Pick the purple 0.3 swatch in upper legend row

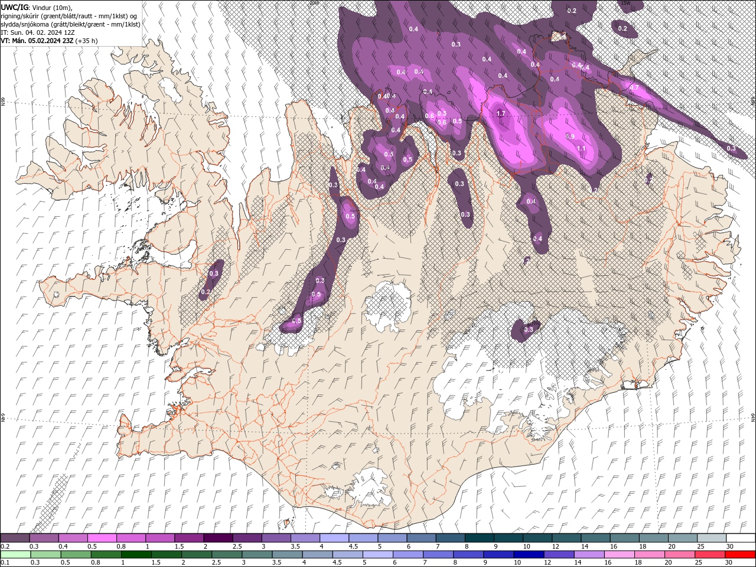tap(44, 538)
